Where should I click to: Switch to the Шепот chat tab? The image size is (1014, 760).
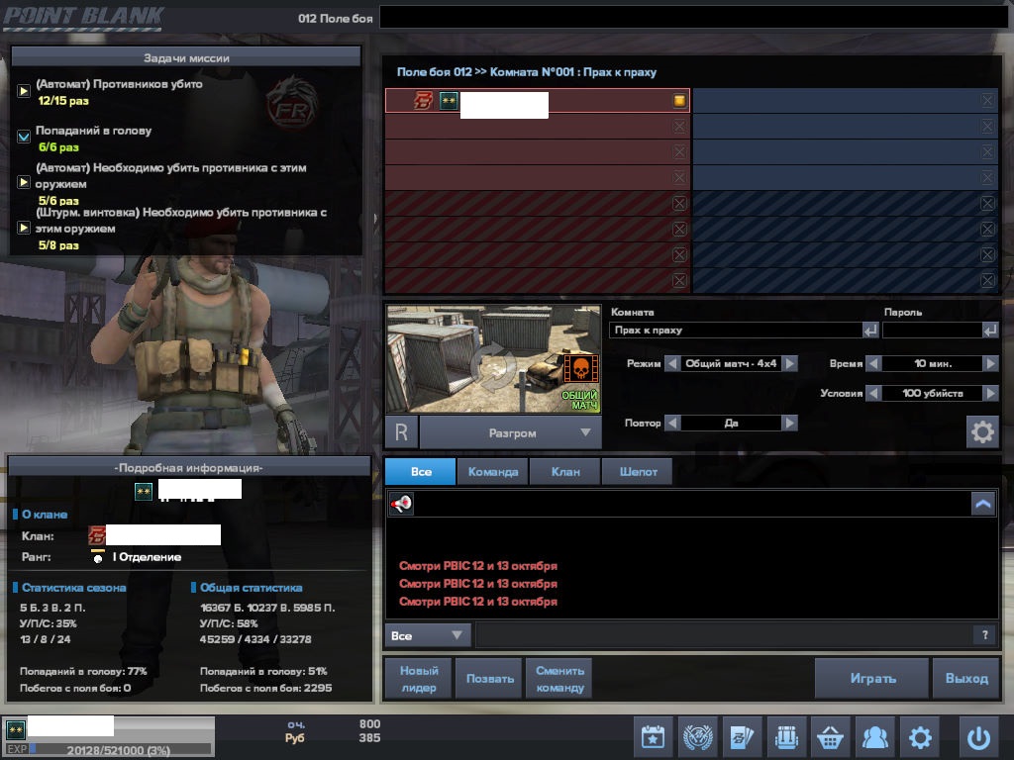[x=638, y=471]
